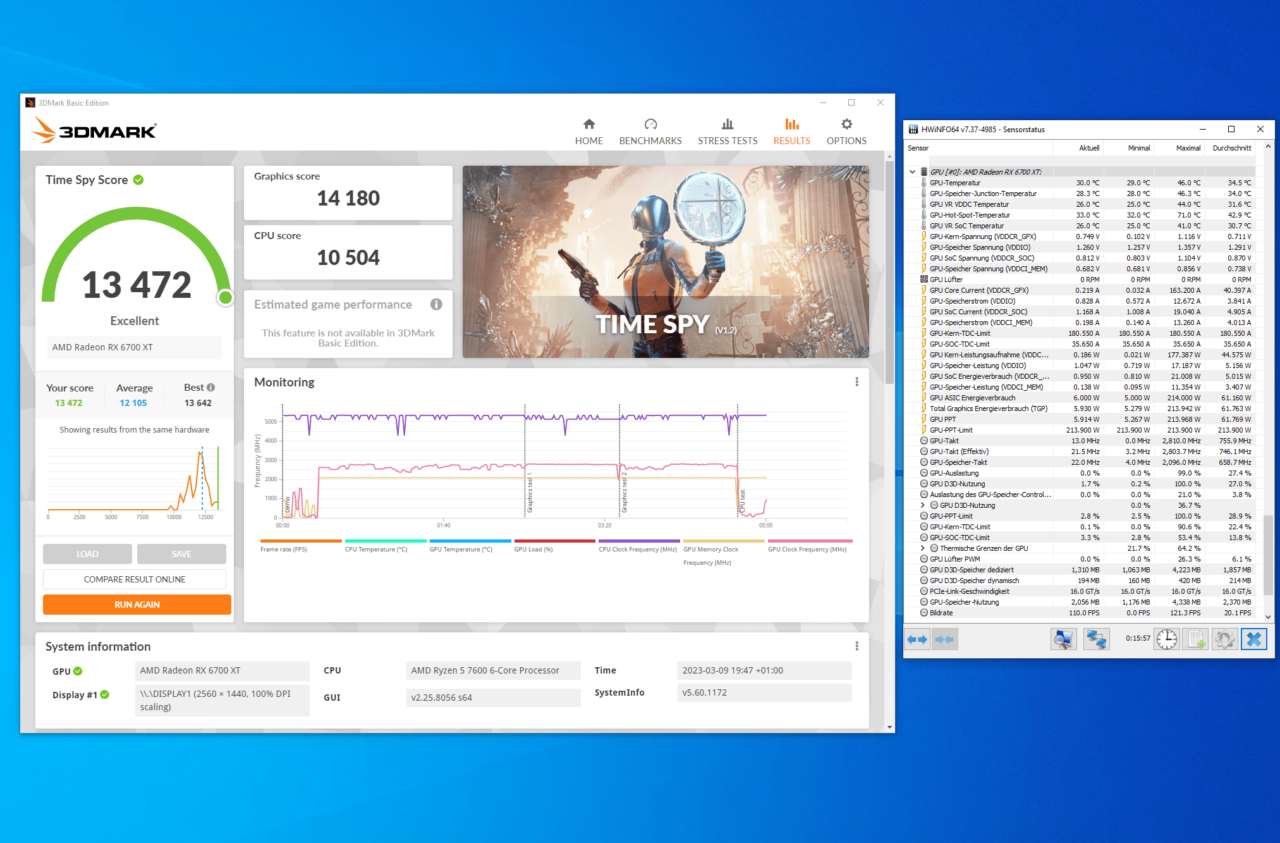Click the Sensor column header
1280x843 pixels.
point(978,148)
